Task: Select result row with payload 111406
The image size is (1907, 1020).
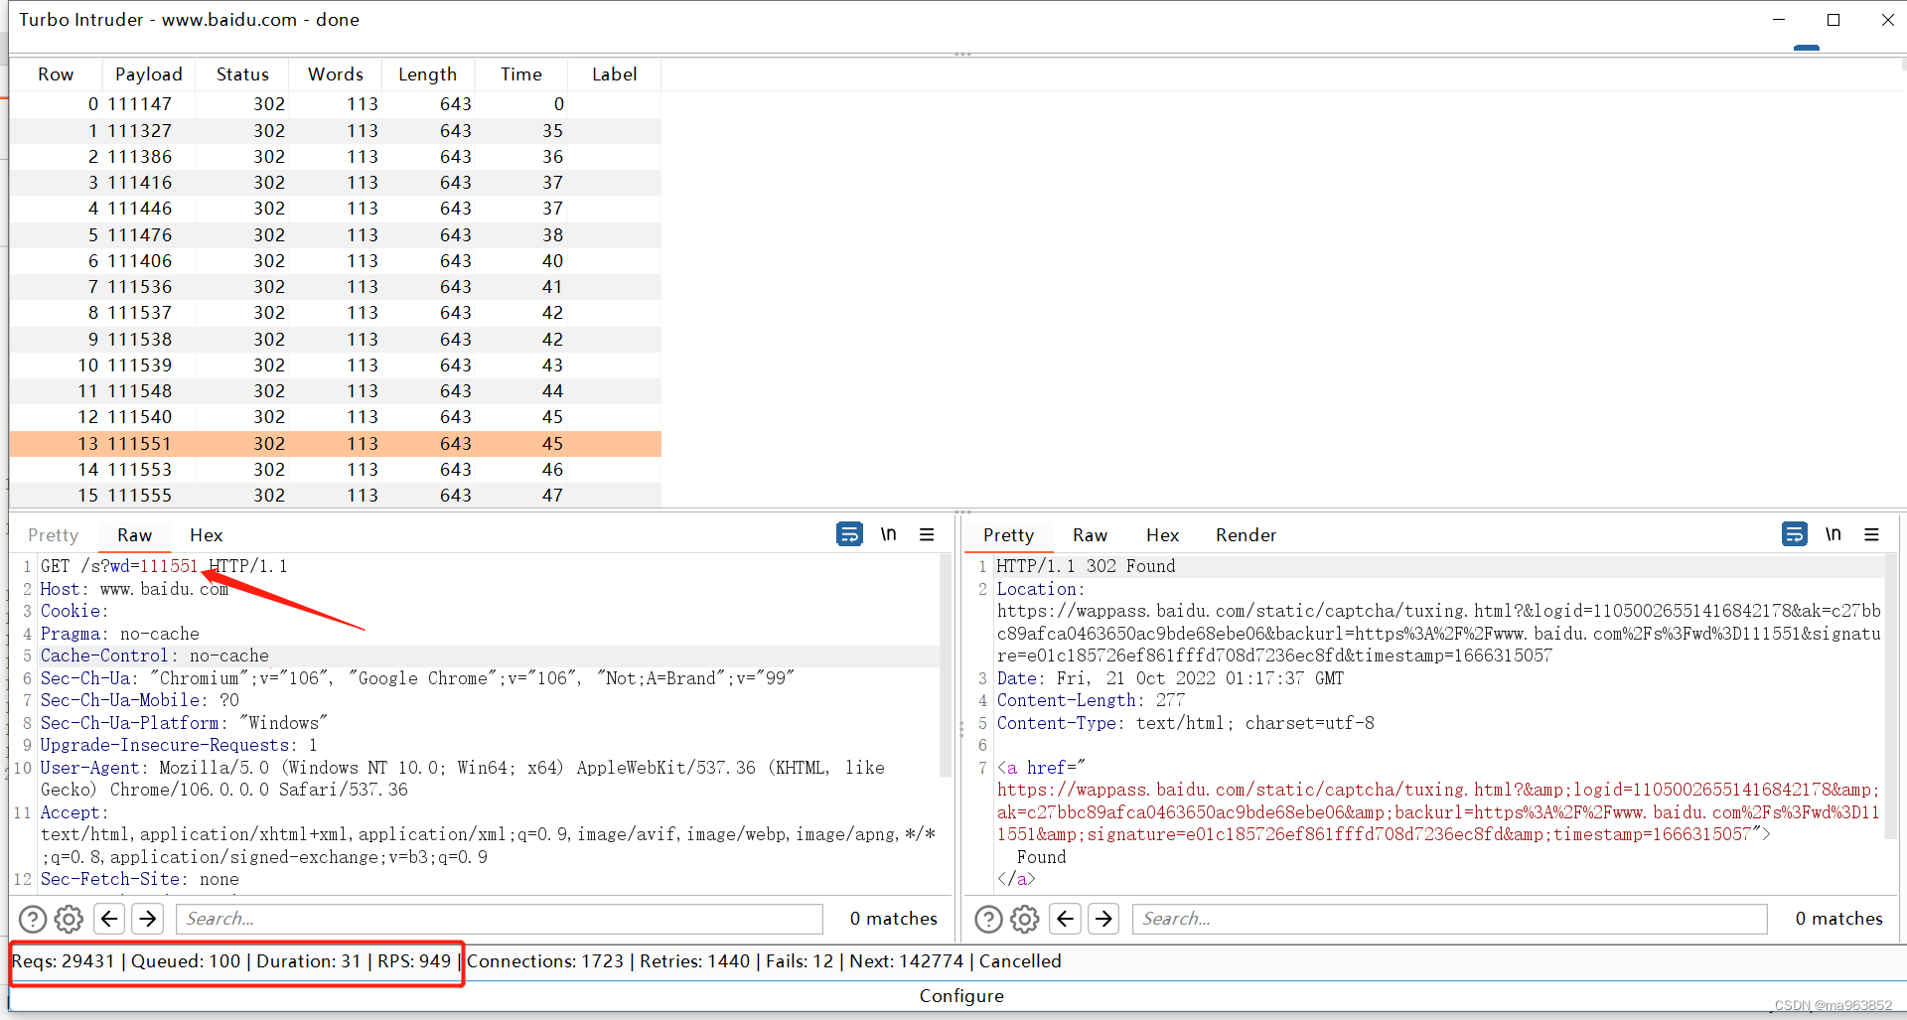Action: [x=336, y=260]
